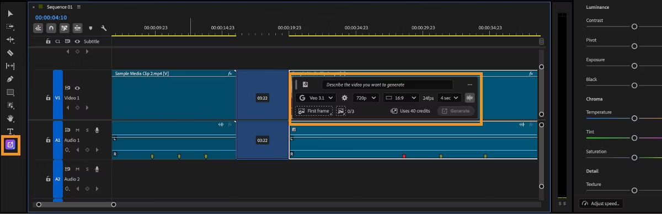The image size is (662, 214).
Task: Click the fx badge on first video clip
Action: [x=230, y=73]
